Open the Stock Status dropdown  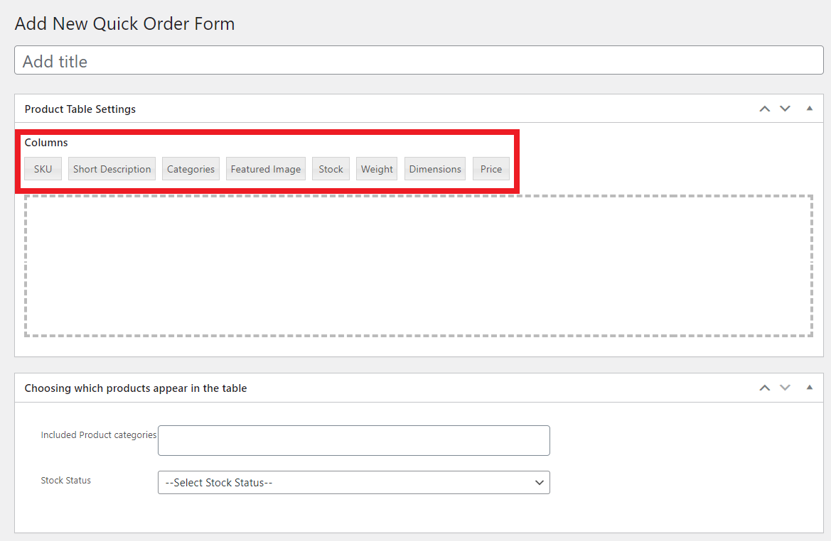(x=353, y=482)
